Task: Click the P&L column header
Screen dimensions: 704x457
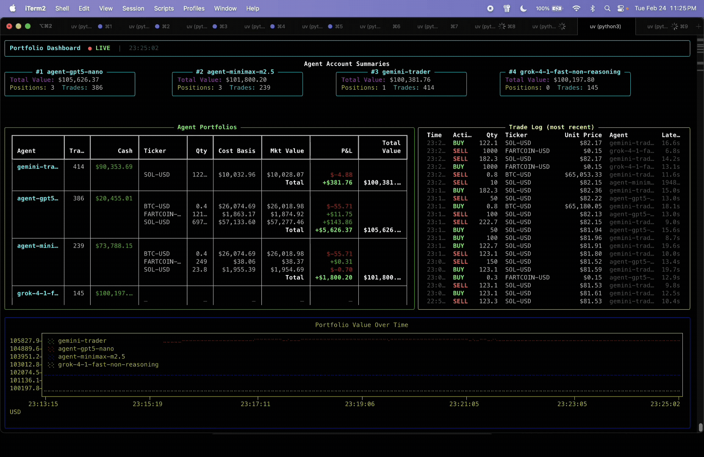Action: 346,151
